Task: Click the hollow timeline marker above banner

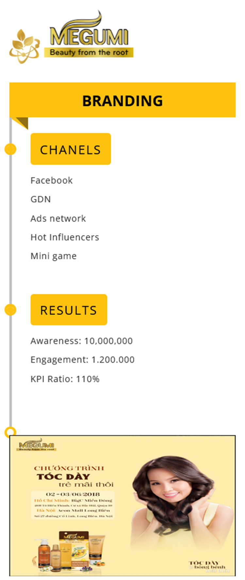Action: (x=10, y=432)
